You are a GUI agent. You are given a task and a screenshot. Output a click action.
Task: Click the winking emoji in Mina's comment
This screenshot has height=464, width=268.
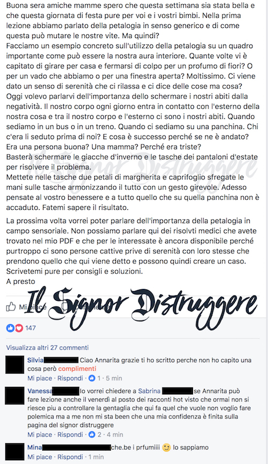click(167, 448)
